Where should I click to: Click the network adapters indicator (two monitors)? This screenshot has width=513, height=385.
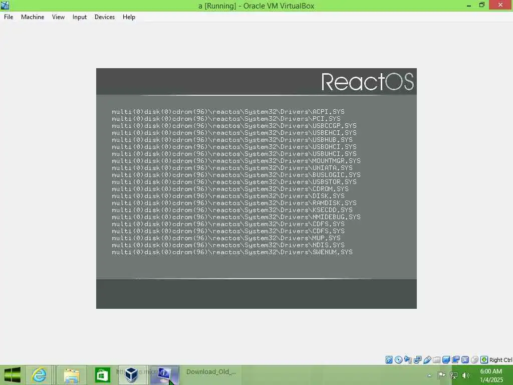[x=417, y=360]
